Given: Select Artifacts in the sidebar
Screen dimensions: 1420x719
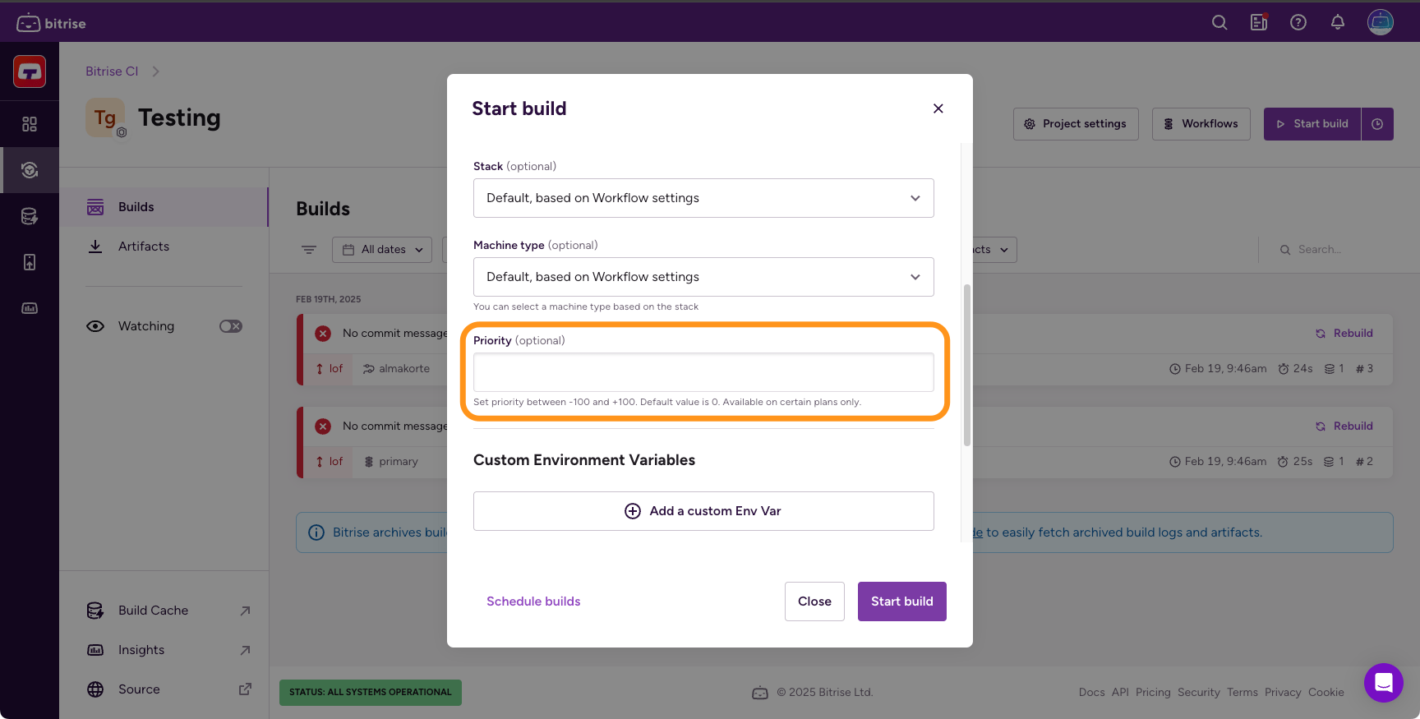Looking at the screenshot, I should coord(144,247).
